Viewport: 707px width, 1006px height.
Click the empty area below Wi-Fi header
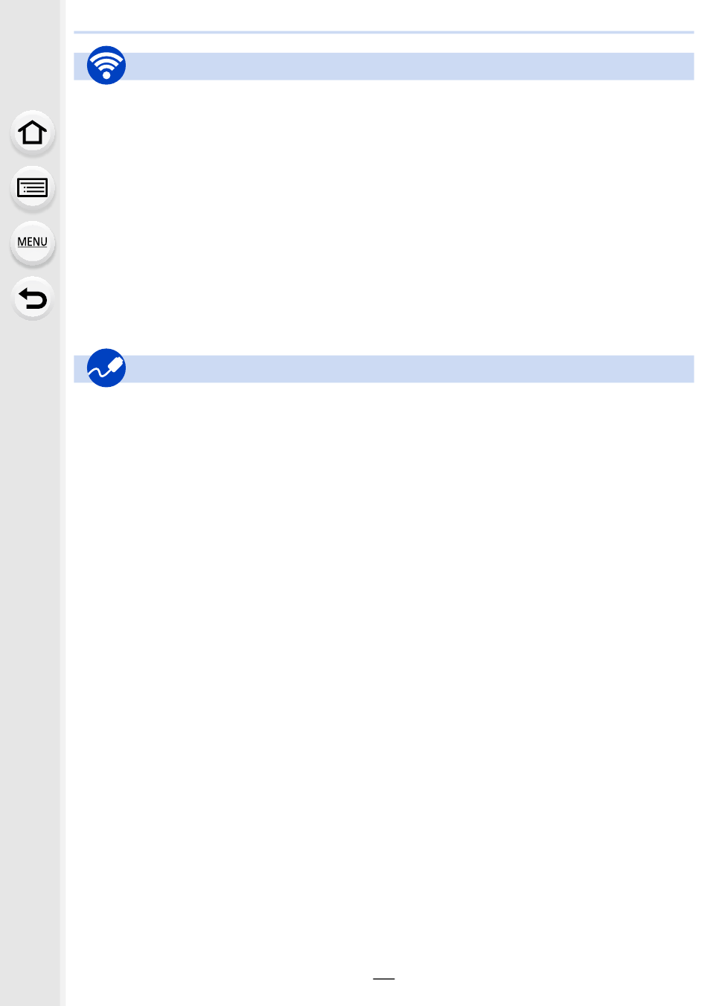[x=384, y=216]
